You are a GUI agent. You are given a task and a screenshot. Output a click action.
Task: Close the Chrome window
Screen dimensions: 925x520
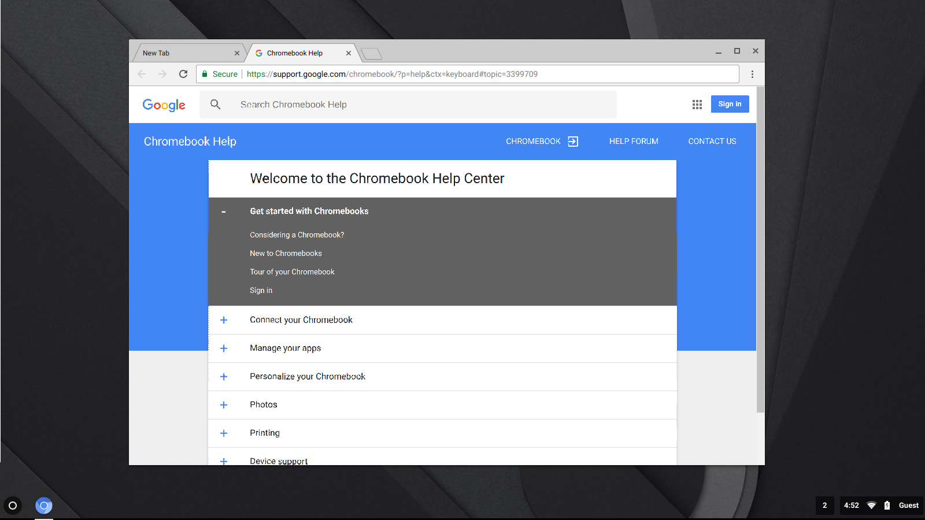[756, 51]
